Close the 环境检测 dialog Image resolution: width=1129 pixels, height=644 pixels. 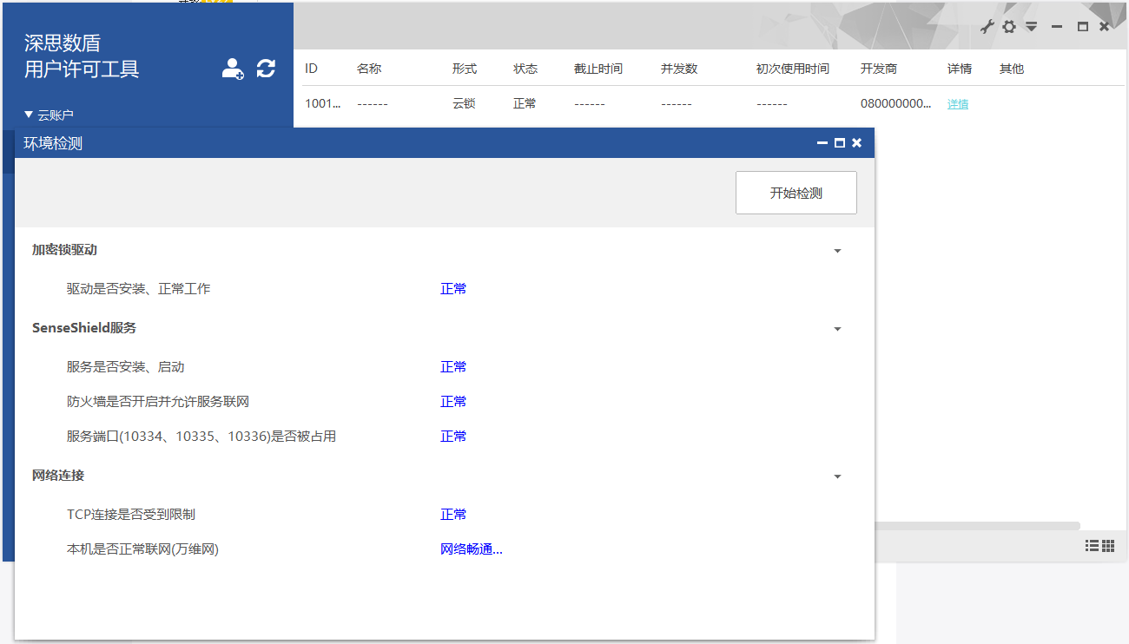(856, 143)
